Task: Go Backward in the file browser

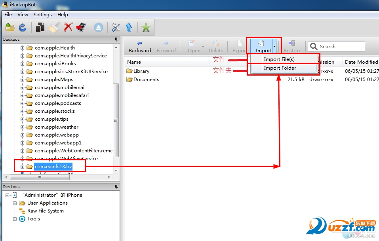Action: pos(140,47)
